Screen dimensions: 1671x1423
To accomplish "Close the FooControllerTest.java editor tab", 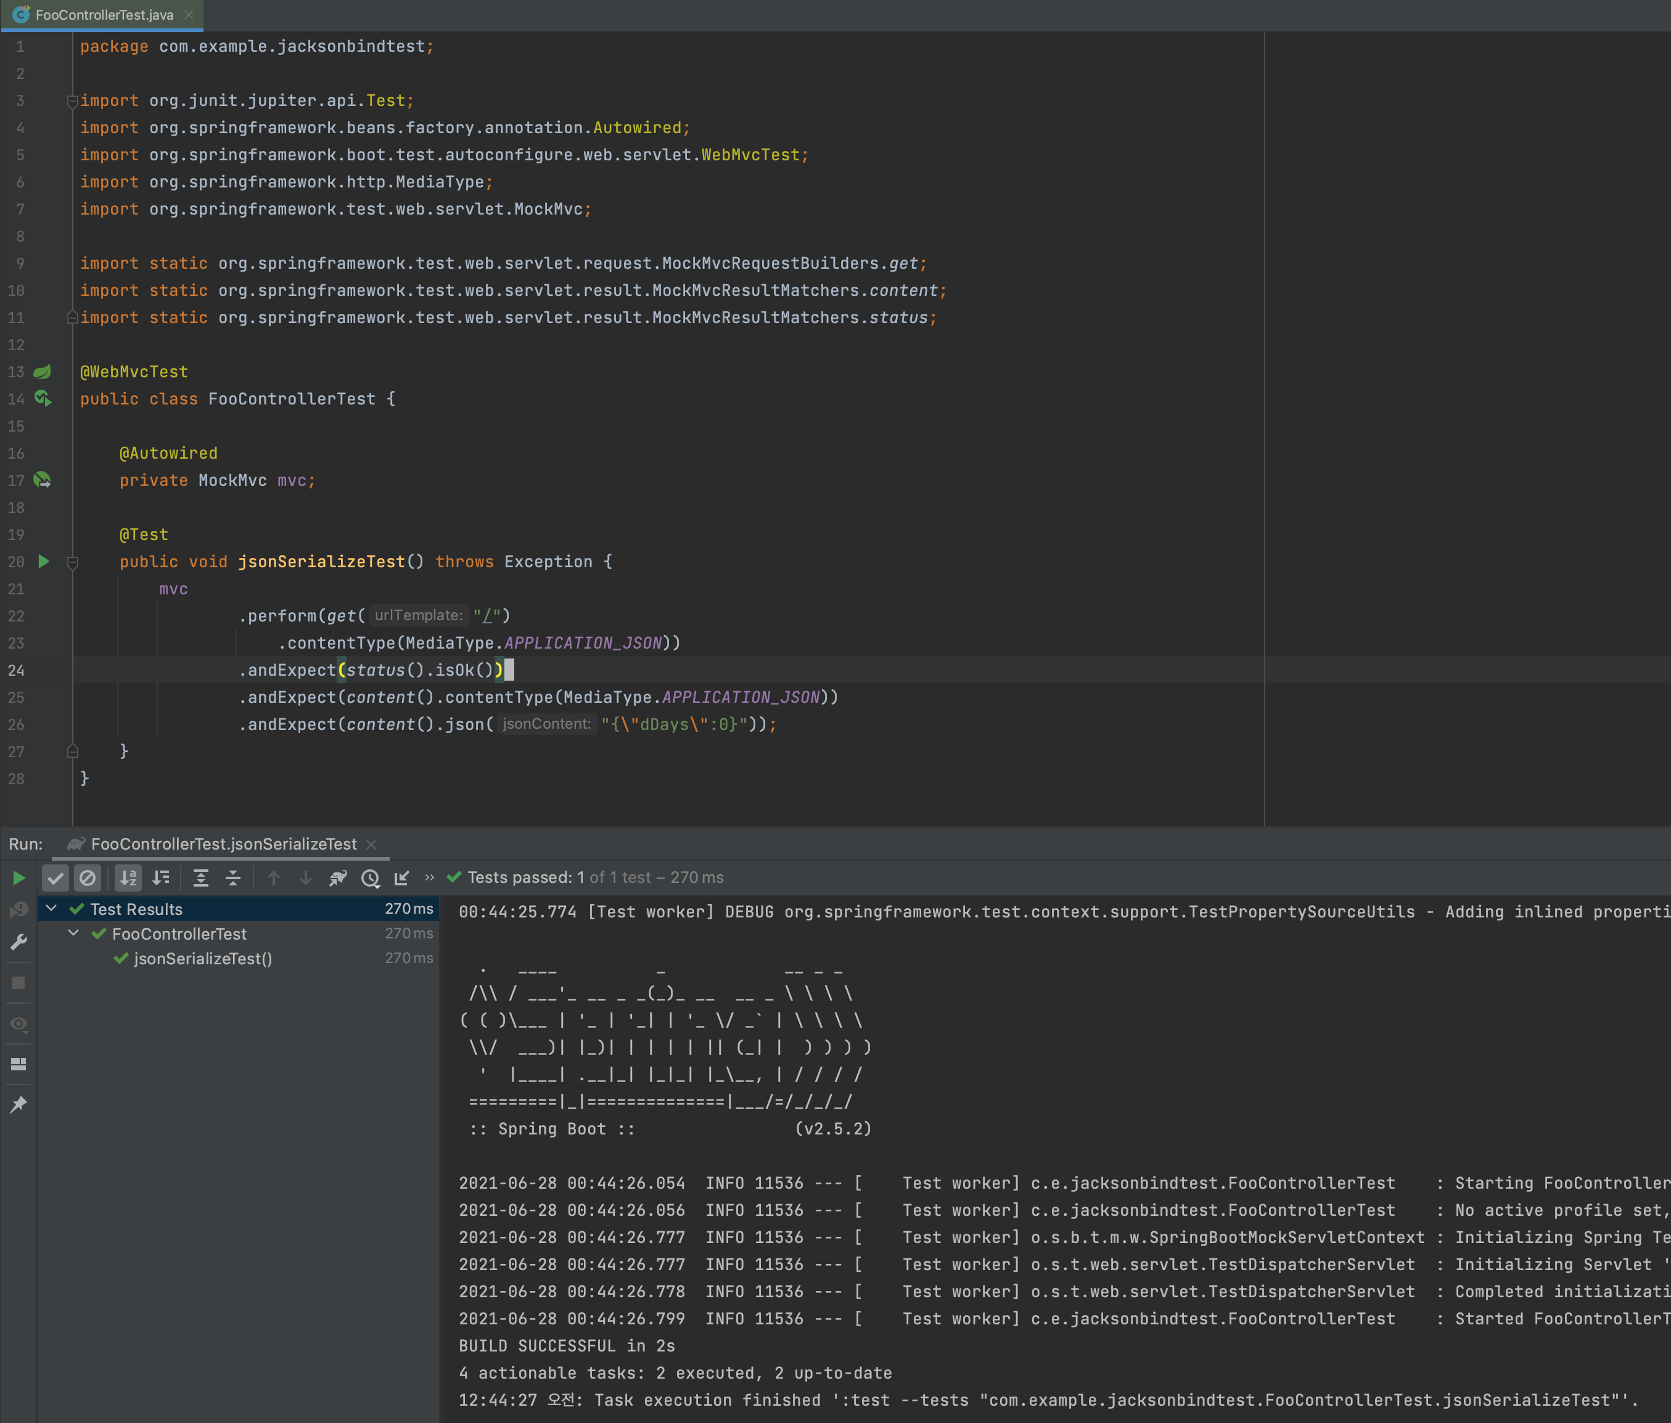I will point(189,15).
